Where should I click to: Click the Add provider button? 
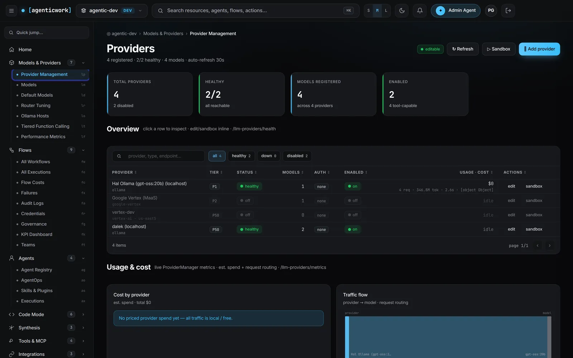(539, 49)
